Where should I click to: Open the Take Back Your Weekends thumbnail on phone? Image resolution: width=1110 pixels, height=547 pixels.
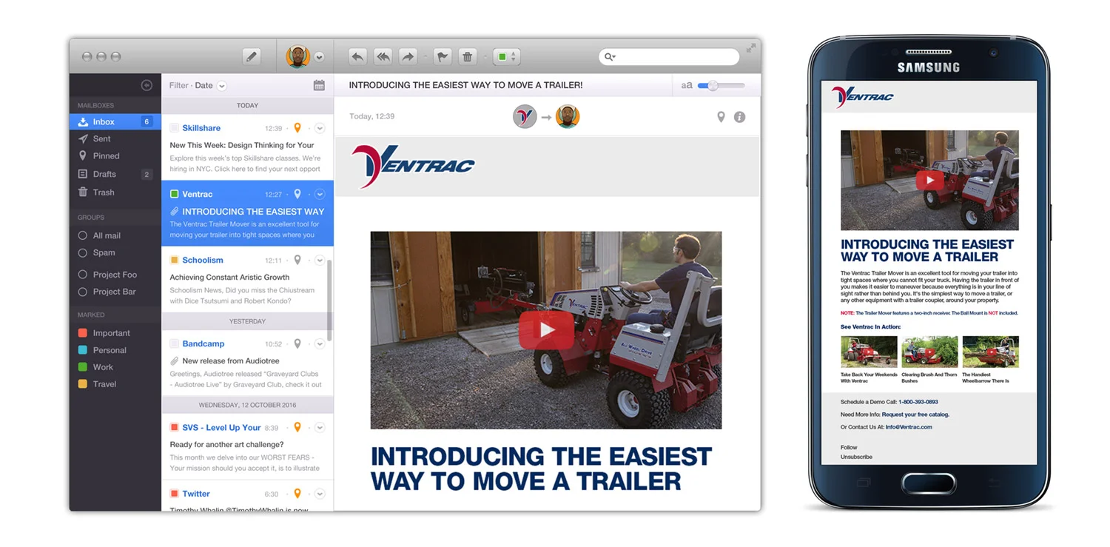[869, 352]
